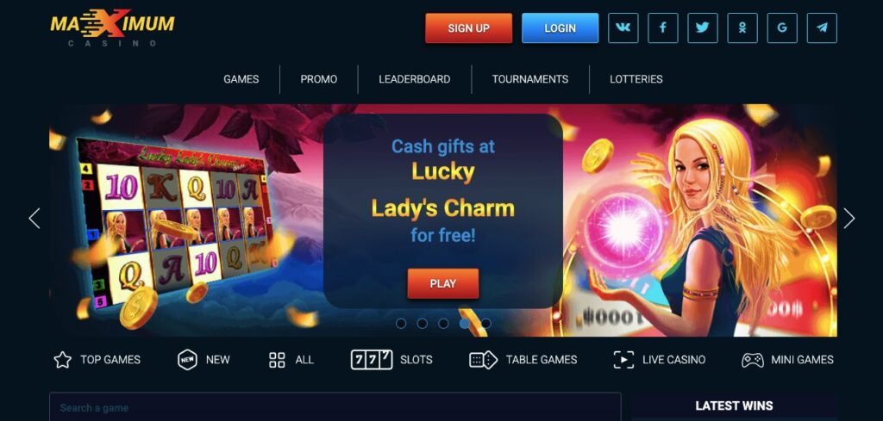
Task: Show Top Games star category
Action: point(97,360)
